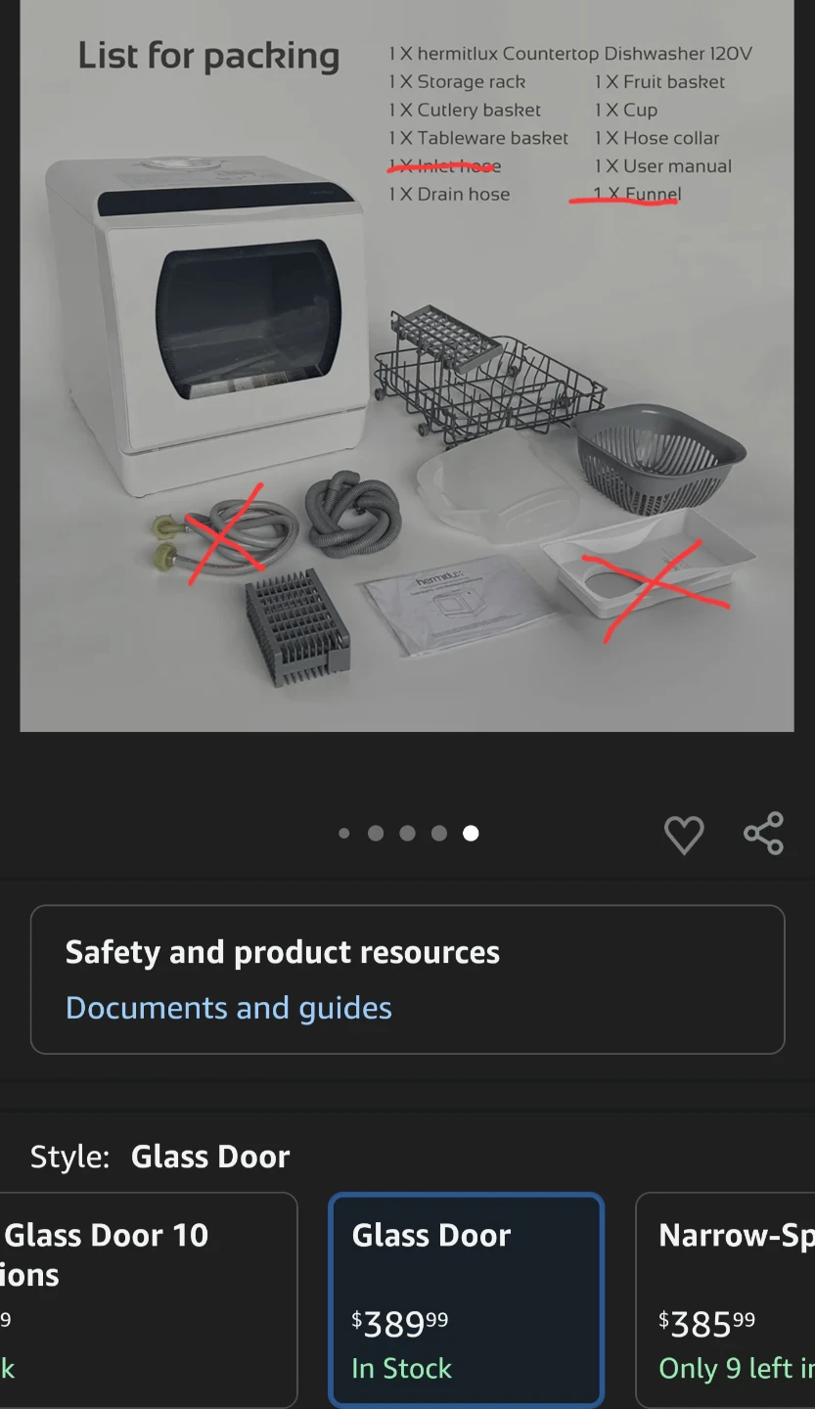
Task: Select the Narrow-Sp style option
Action: (725, 1300)
